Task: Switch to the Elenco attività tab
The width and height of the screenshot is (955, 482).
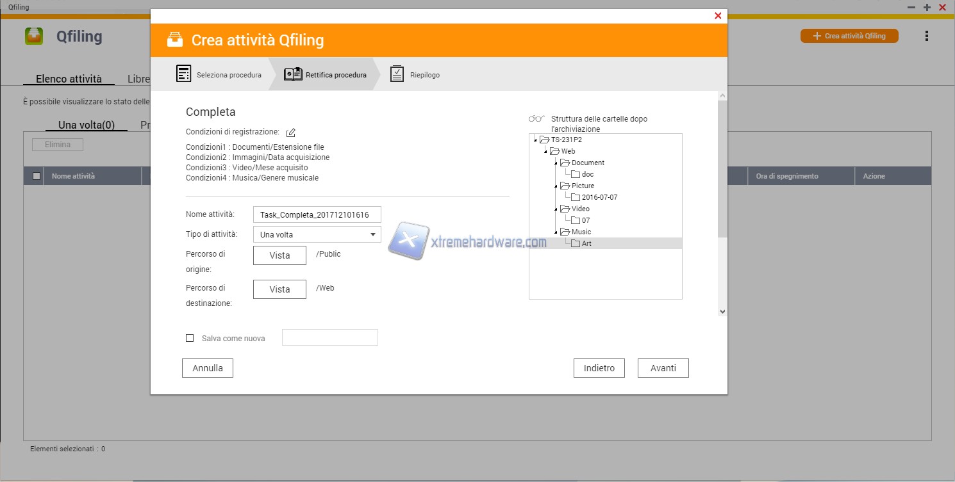Action: (x=69, y=79)
